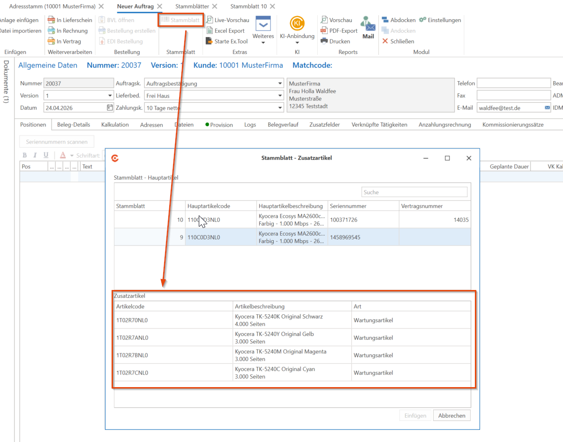Open the Beleg-Details tab

74,125
